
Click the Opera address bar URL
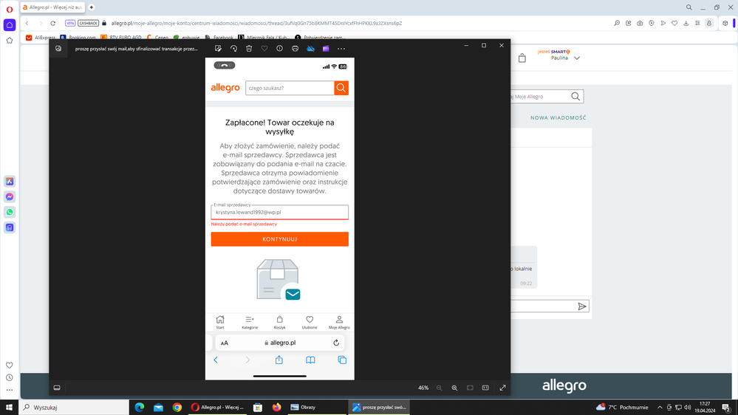(x=256, y=23)
